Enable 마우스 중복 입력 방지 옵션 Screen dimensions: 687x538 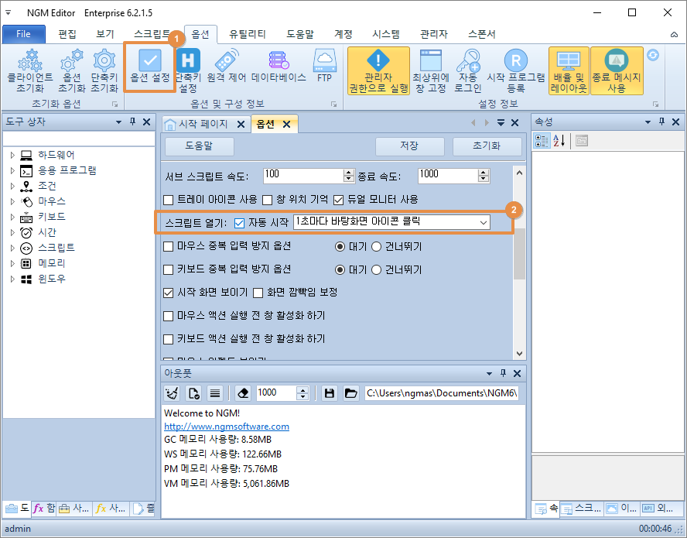pyautogui.click(x=168, y=246)
